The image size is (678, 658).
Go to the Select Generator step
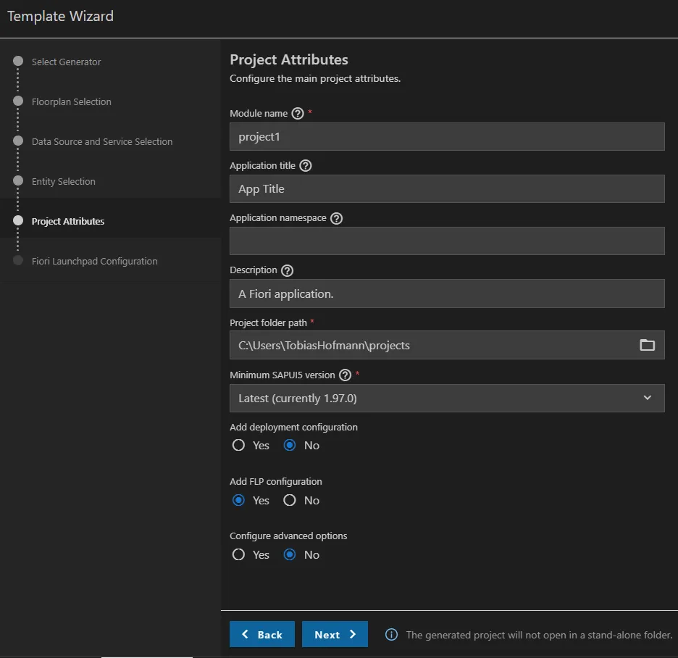tap(66, 62)
